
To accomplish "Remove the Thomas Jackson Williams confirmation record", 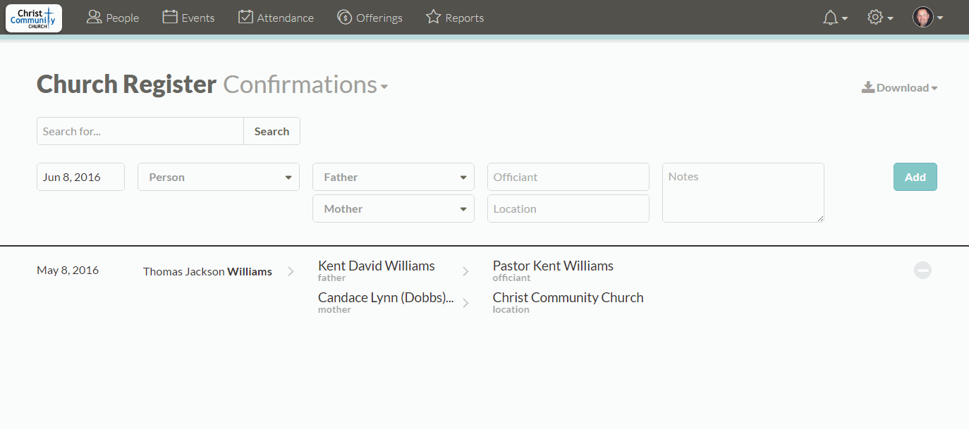I will click(x=922, y=271).
